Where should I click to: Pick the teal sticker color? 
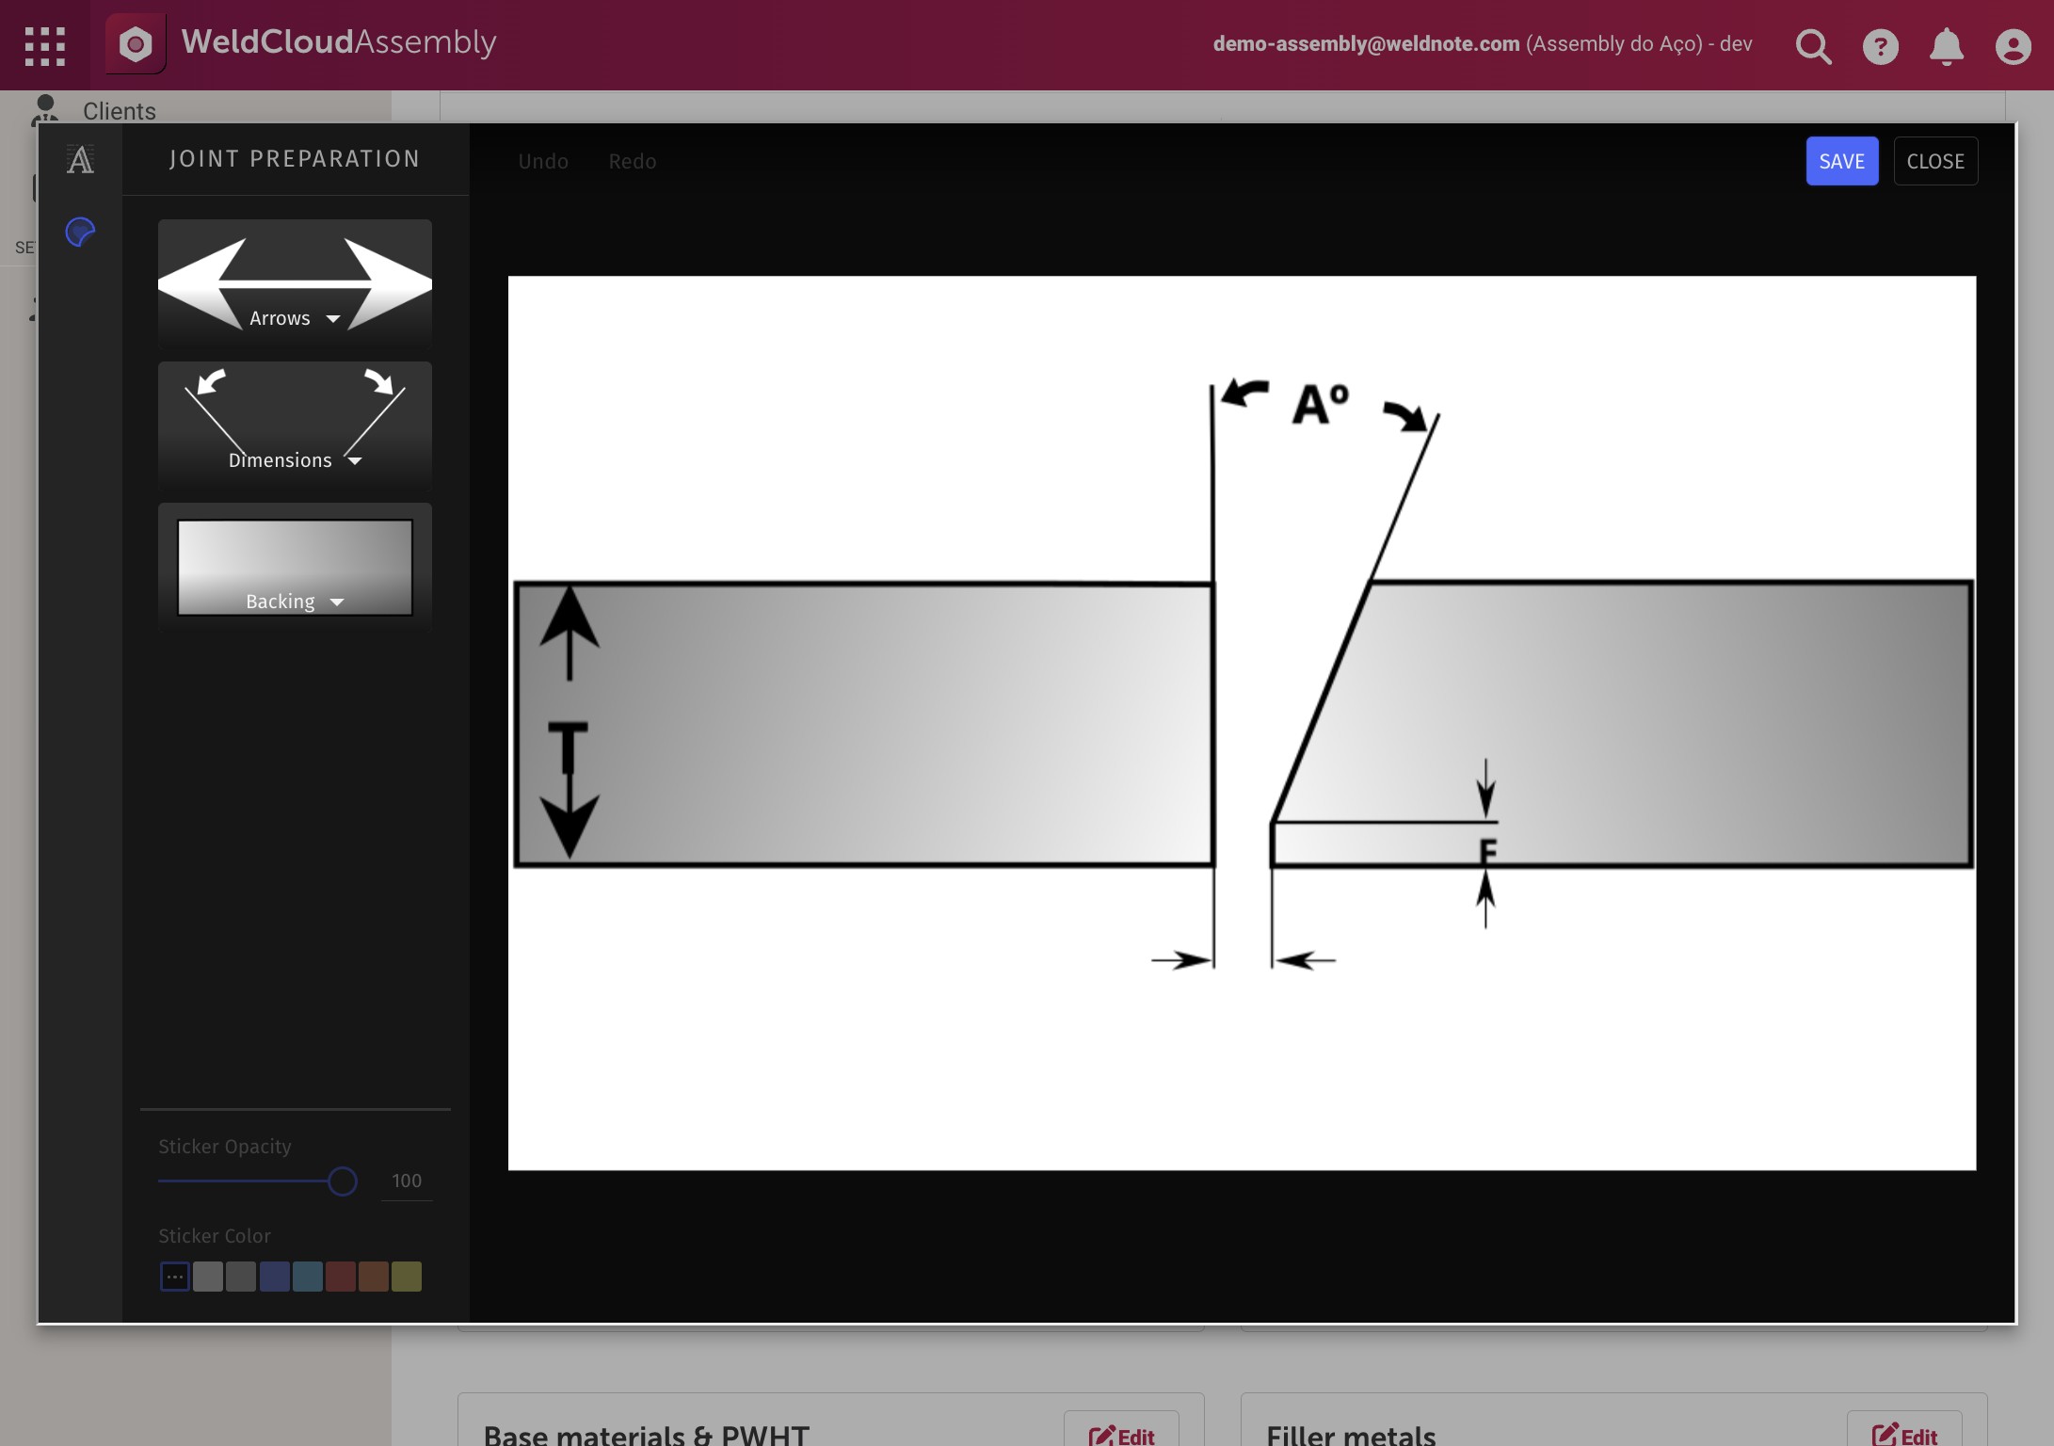point(307,1277)
